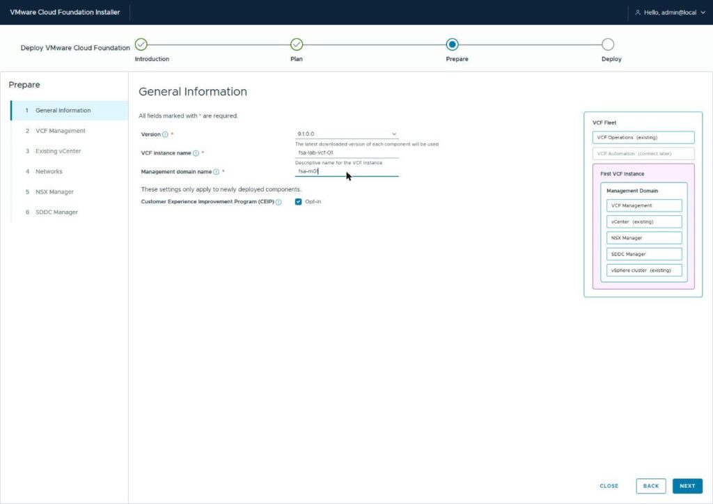The image size is (713, 504).
Task: Click the General Information page heading
Action: [193, 91]
